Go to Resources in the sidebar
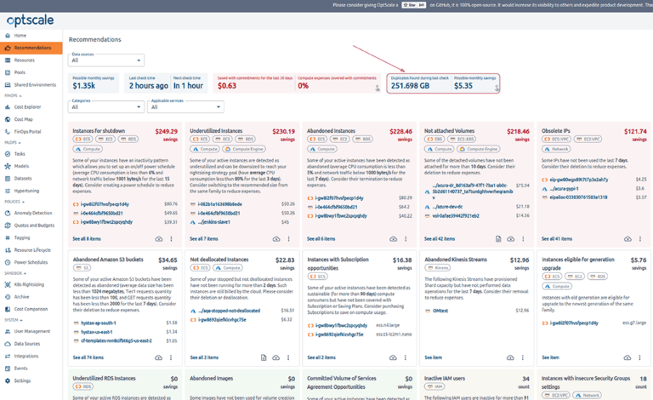This screenshot has height=400, width=653. tap(24, 60)
